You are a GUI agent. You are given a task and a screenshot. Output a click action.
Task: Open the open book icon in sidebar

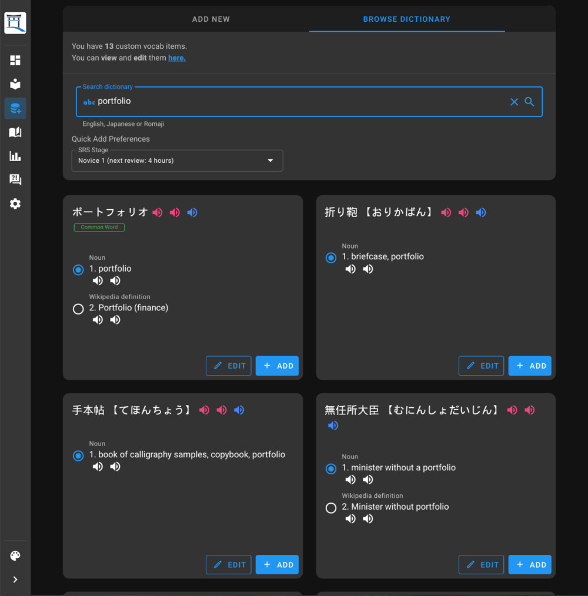[15, 132]
